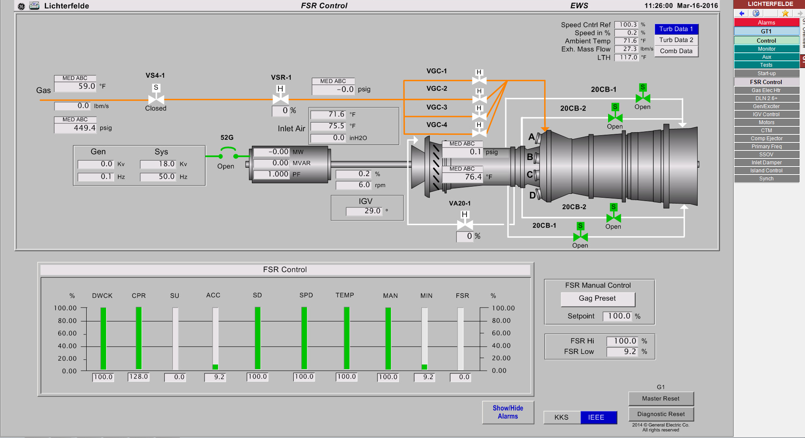
Task: Click the yellow favorites star icon
Action: click(x=785, y=14)
